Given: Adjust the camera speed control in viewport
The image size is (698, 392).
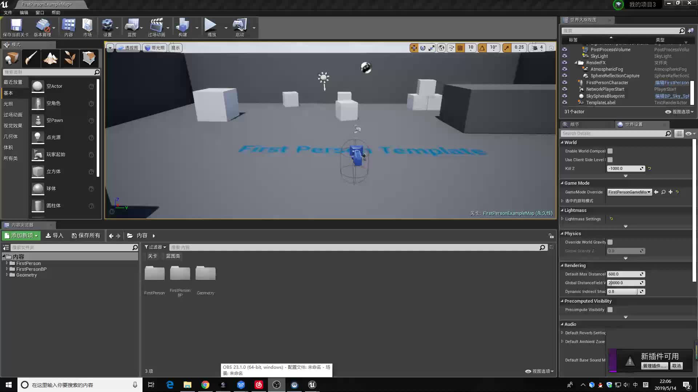Looking at the screenshot, I should (537, 48).
